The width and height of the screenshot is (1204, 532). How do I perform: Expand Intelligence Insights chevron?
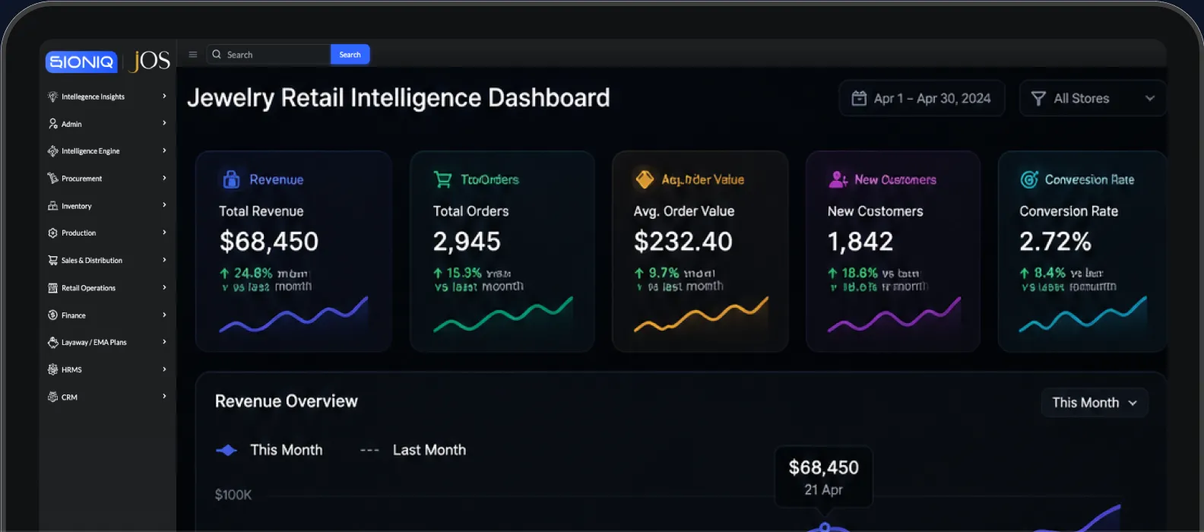[x=164, y=97]
